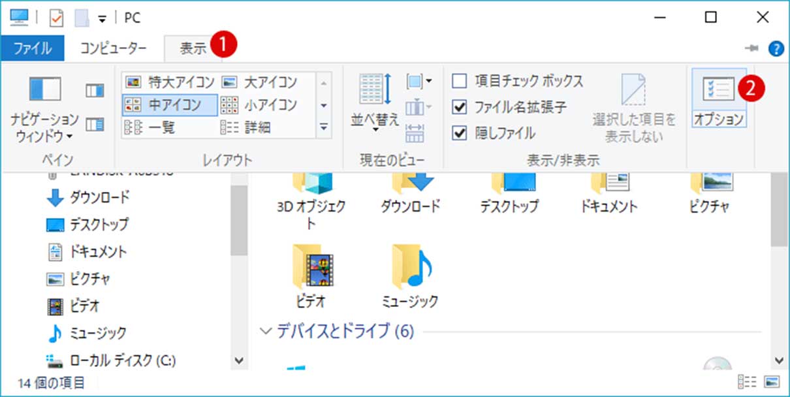This screenshot has width=790, height=397.
Task: Open the ドキュメント folder in main pane
Action: pos(609,193)
